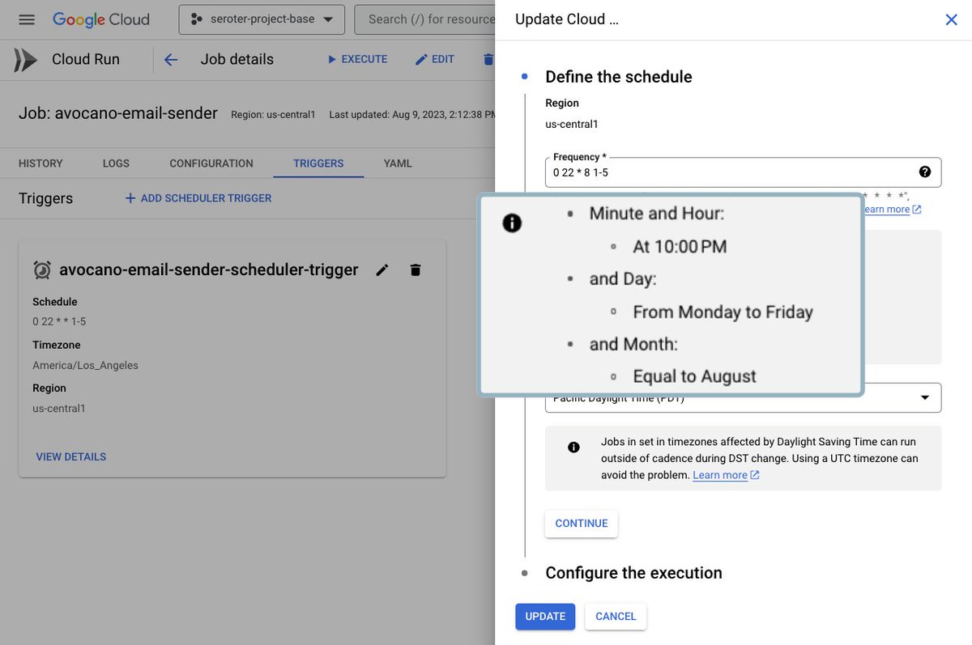Click the us-central1 region text in Update panel
The height and width of the screenshot is (645, 972).
pyautogui.click(x=572, y=124)
